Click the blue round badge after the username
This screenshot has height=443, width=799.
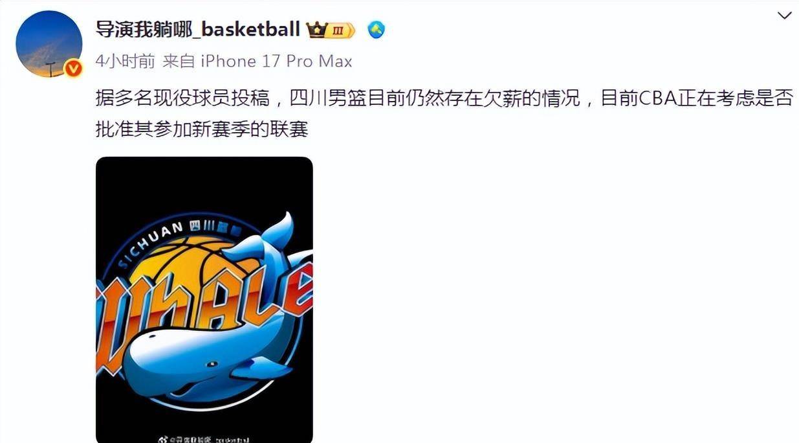click(376, 30)
